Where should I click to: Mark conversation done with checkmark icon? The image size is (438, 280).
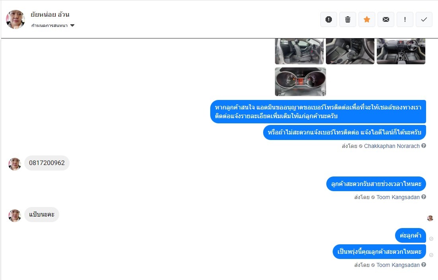[424, 19]
